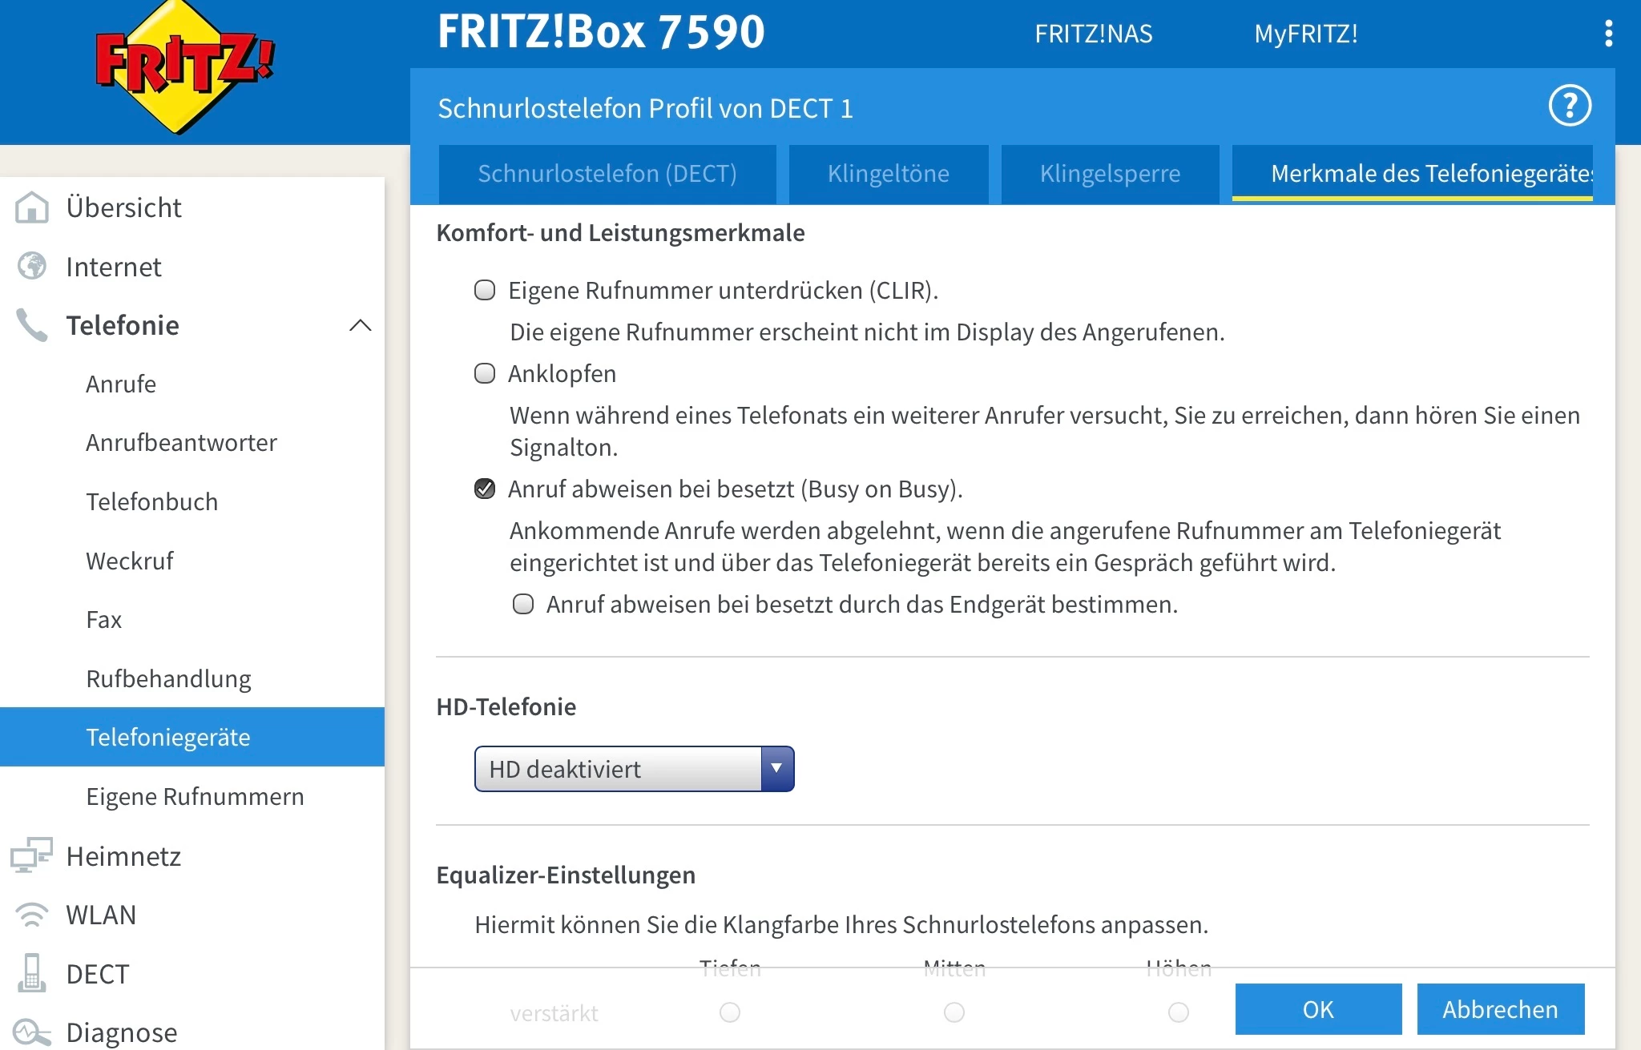Switch to the Klingeltöne tab
Image resolution: width=1641 pixels, height=1050 pixels.
[888, 174]
